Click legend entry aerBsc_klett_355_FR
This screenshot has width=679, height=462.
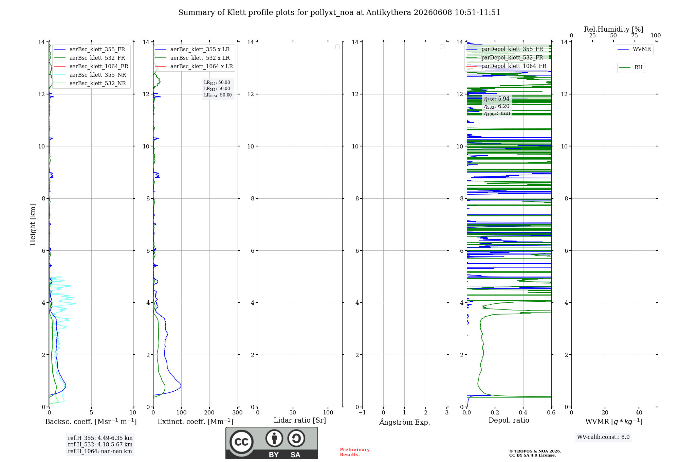point(91,50)
